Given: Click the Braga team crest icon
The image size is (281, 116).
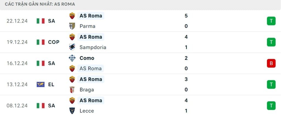Looking at the screenshot, I should pyautogui.click(x=72, y=90).
